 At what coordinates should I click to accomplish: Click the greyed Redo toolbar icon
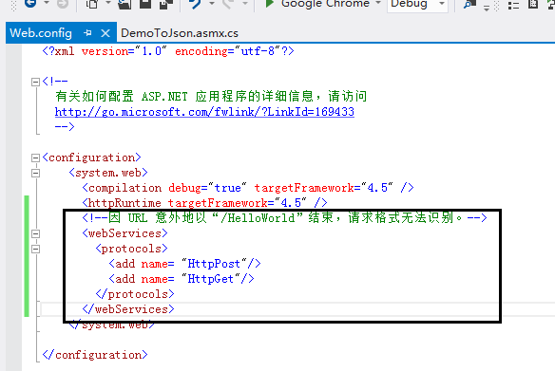[228, 4]
